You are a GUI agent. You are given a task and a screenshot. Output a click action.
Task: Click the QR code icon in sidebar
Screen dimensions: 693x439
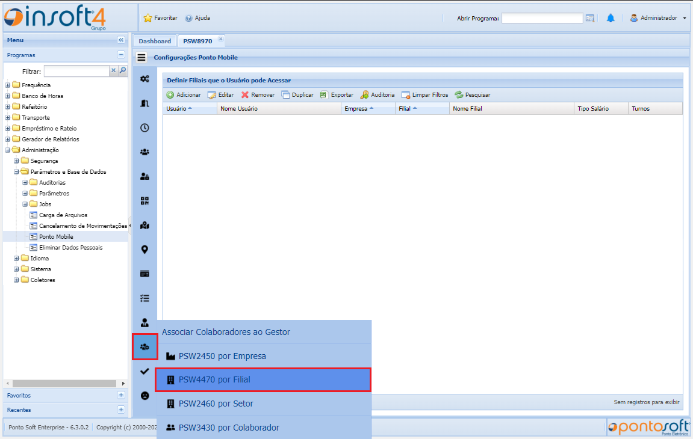point(145,201)
